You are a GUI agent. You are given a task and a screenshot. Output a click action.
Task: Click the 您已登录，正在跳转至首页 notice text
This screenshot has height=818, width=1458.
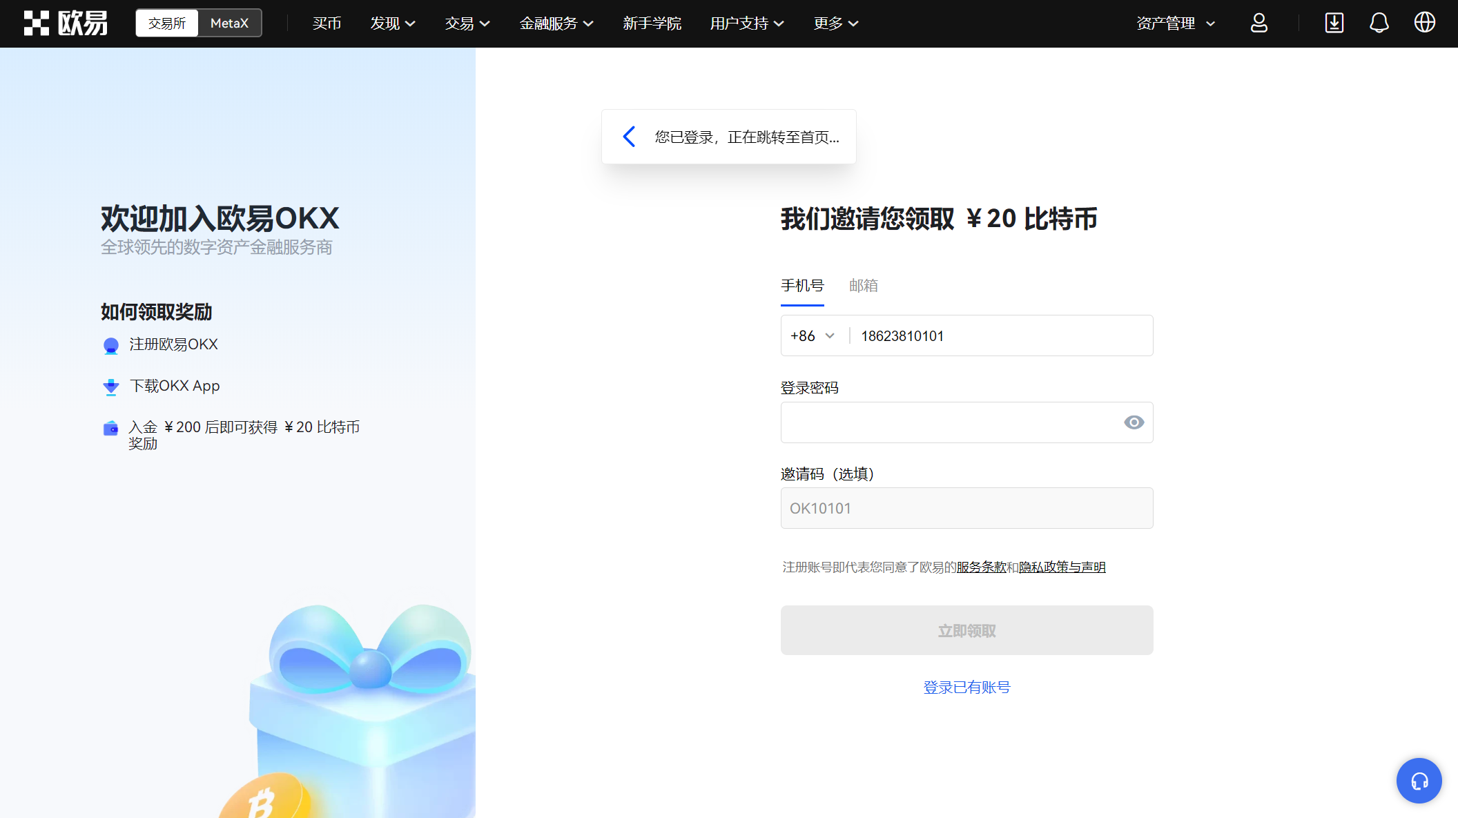pos(747,137)
